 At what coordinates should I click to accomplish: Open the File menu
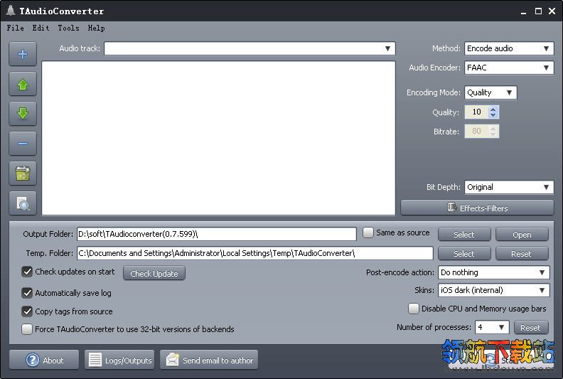point(15,28)
